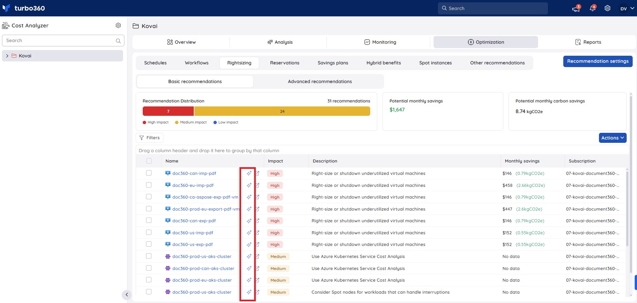Open external link for doc360-can-exp-pdf
The width and height of the screenshot is (637, 303).
(x=257, y=221)
